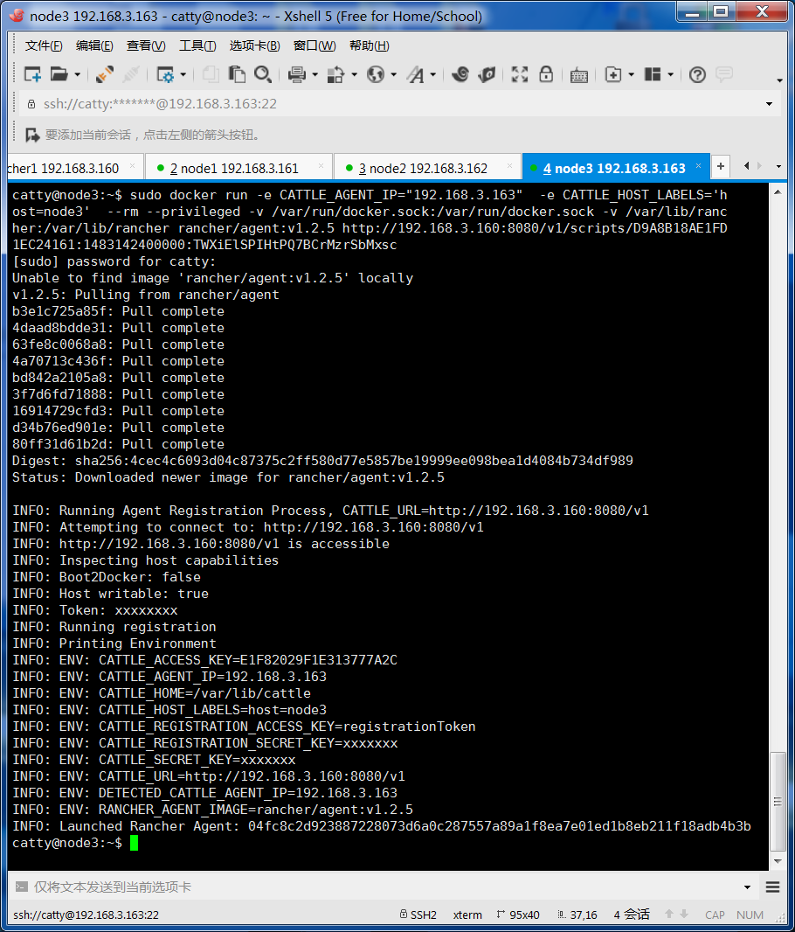Click the Xftp swirl icon
The width and height of the screenshot is (795, 932).
pyautogui.click(x=460, y=74)
